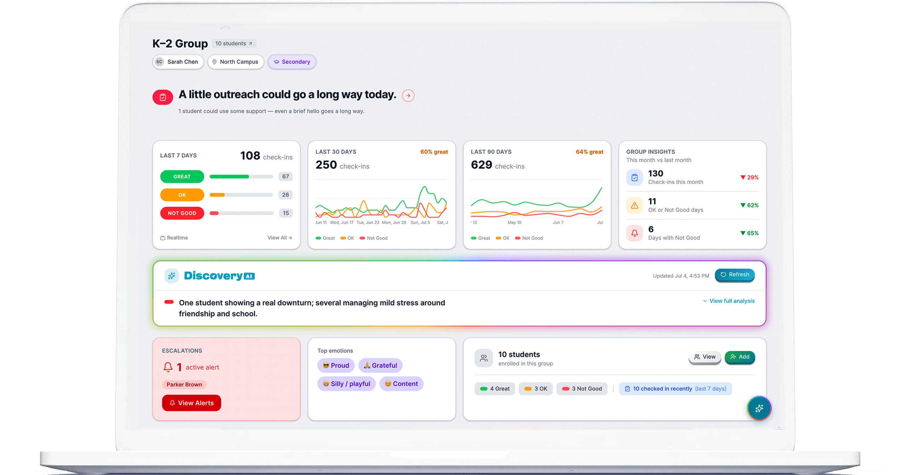Click the red Discovery summary status indicator
The height and width of the screenshot is (475, 902).
168,302
